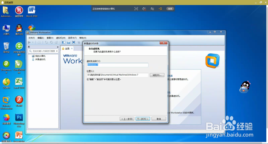Close the 新建虚拟机向导 dialog
This screenshot has height=144, width=268.
pos(163,43)
